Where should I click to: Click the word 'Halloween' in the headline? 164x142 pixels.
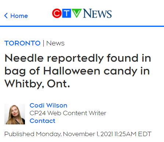click(x=72, y=71)
